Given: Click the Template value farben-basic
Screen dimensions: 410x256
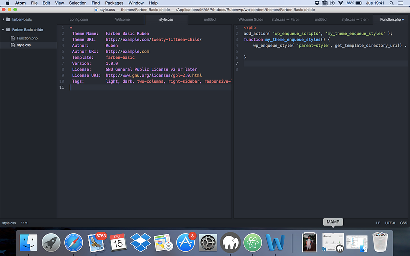Looking at the screenshot, I should [x=120, y=57].
